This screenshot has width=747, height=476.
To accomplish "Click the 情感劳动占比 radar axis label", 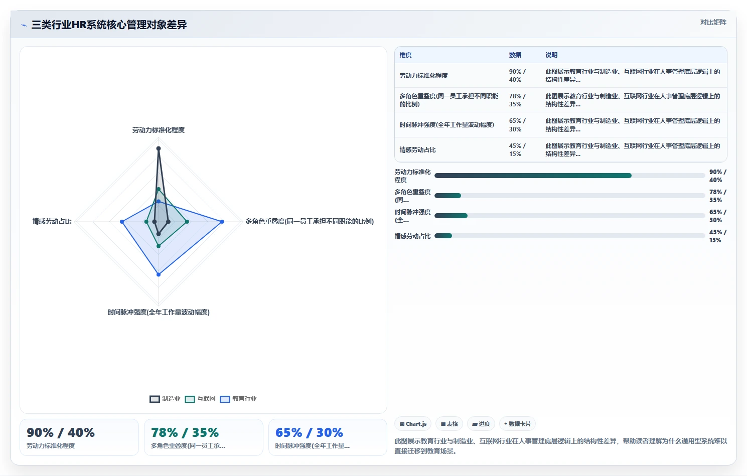I will (52, 221).
